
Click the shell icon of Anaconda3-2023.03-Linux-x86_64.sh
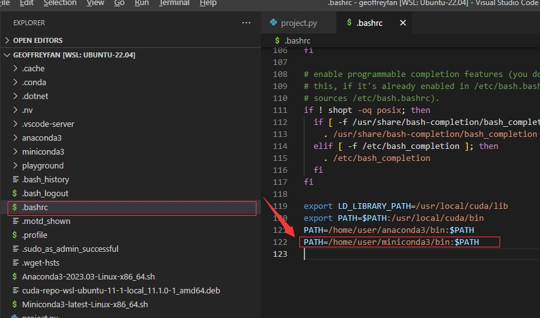pos(15,276)
